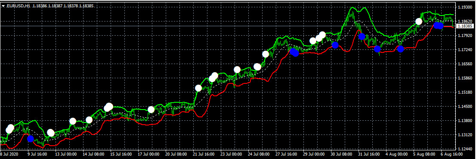Click the 17 Jul 00:00 time label
The image size is (476, 159).
pyautogui.click(x=149, y=154)
